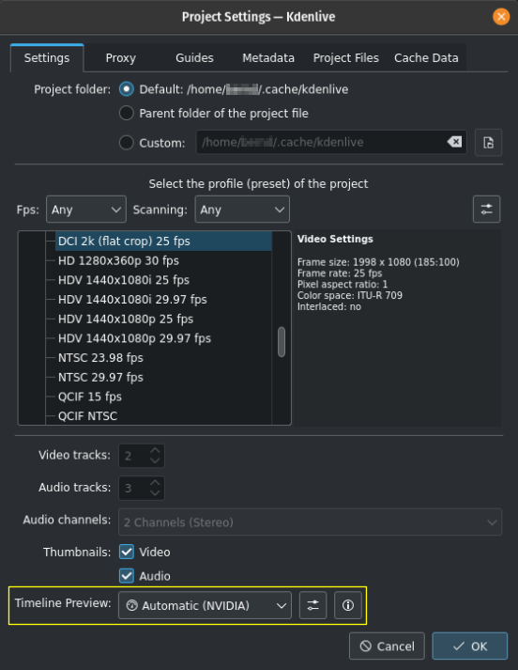The height and width of the screenshot is (670, 518).
Task: Toggle the Video thumbnails checkbox
Action: [x=127, y=552]
